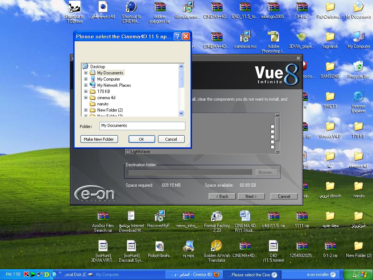Click OK in the folder selection dialog
The height and width of the screenshot is (280, 373).
tap(142, 139)
